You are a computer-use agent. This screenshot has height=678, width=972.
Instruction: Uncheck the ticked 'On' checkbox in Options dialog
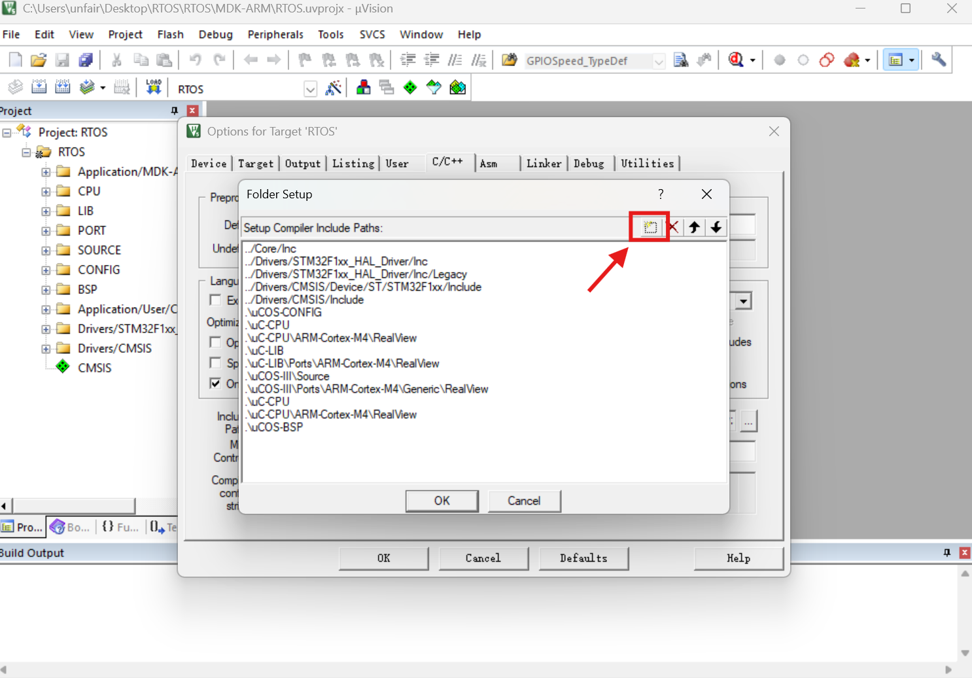[215, 384]
